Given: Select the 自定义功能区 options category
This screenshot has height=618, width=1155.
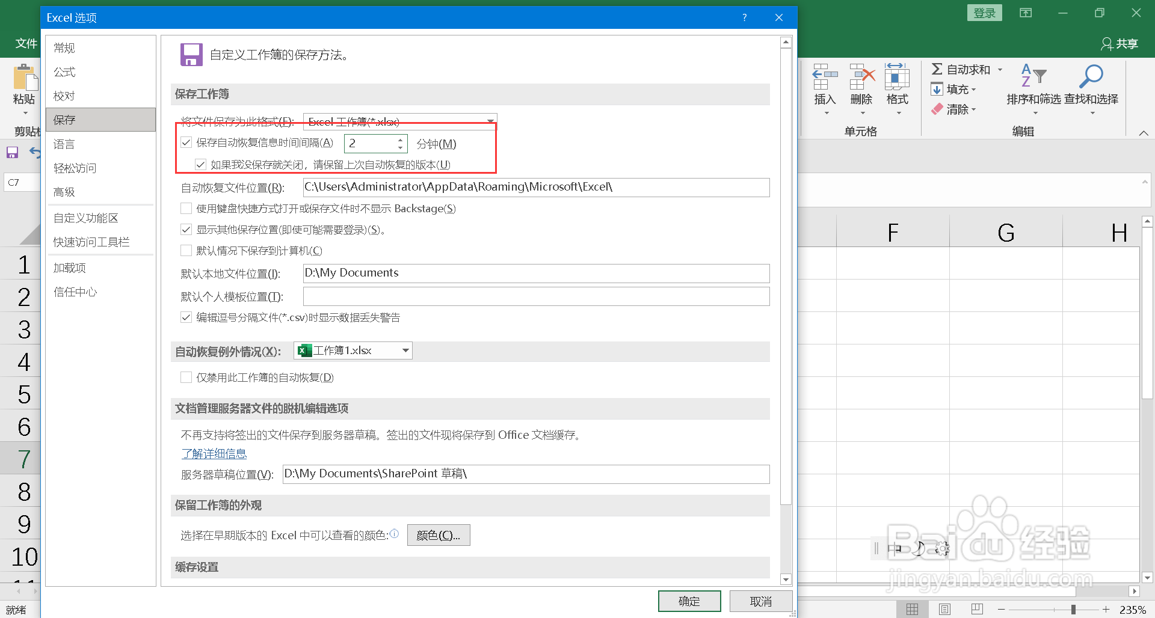Looking at the screenshot, I should pos(100,218).
